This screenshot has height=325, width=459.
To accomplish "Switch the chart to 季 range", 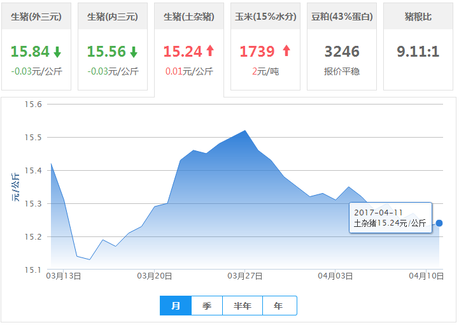I will coord(207,306).
